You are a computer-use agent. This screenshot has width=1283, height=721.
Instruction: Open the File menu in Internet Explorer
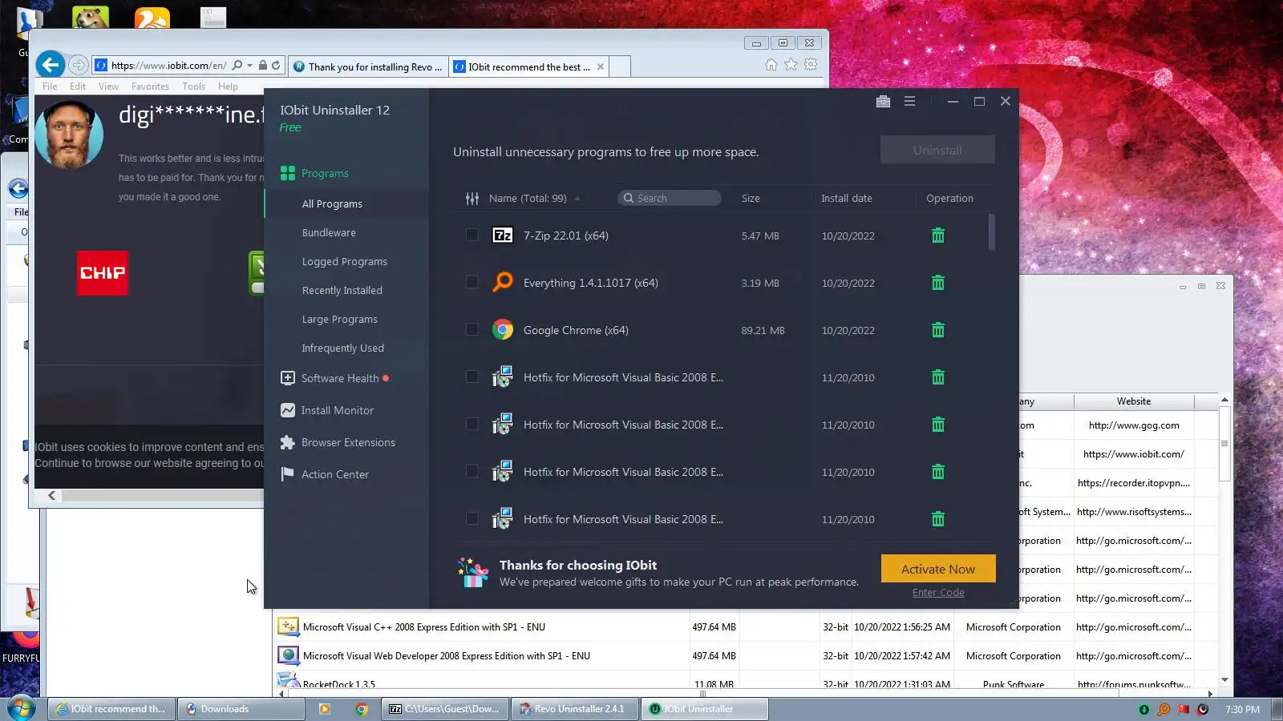coord(50,87)
